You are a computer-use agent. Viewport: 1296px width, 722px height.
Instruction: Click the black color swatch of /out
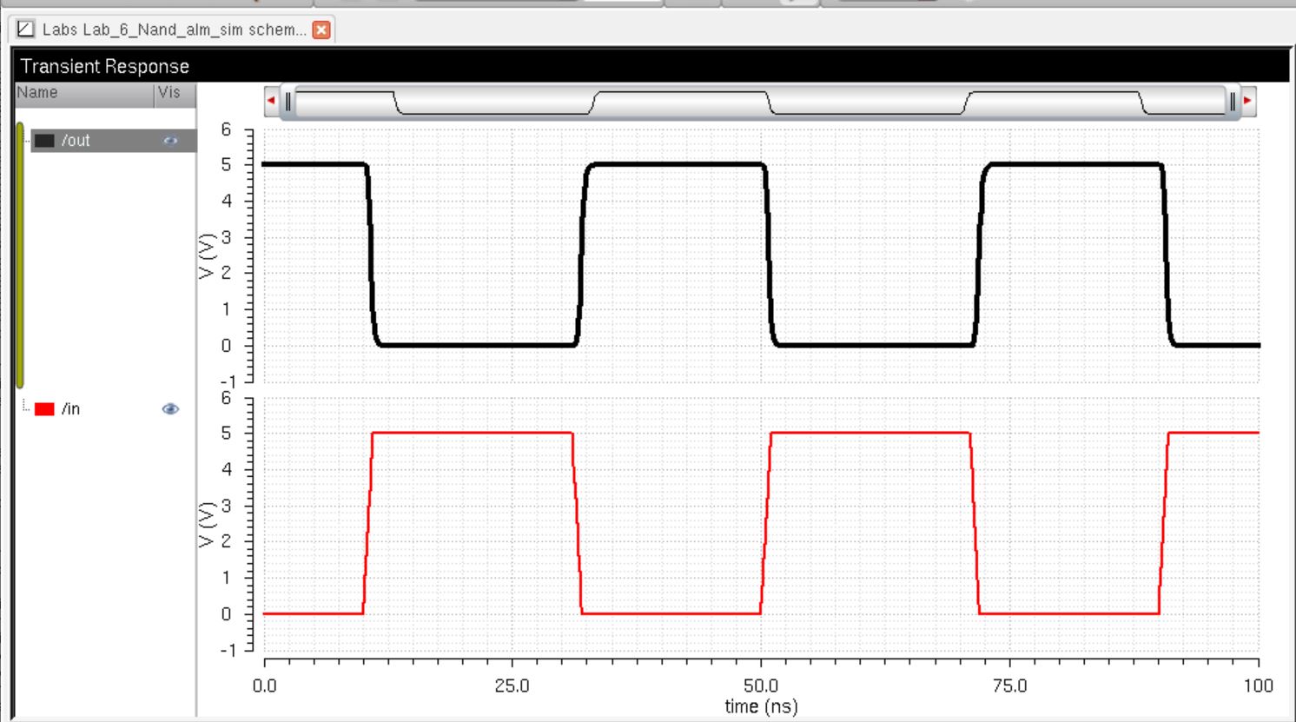pos(44,141)
